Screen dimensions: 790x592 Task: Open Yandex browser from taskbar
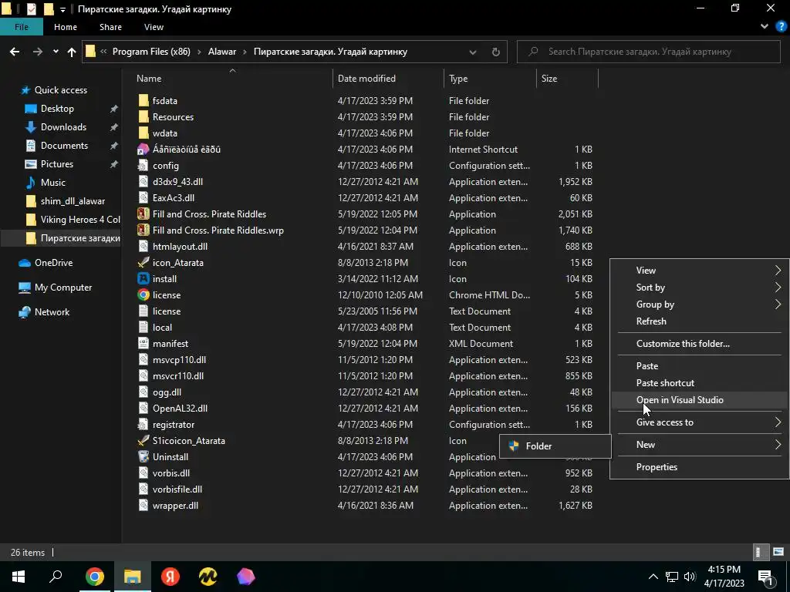[x=170, y=577]
